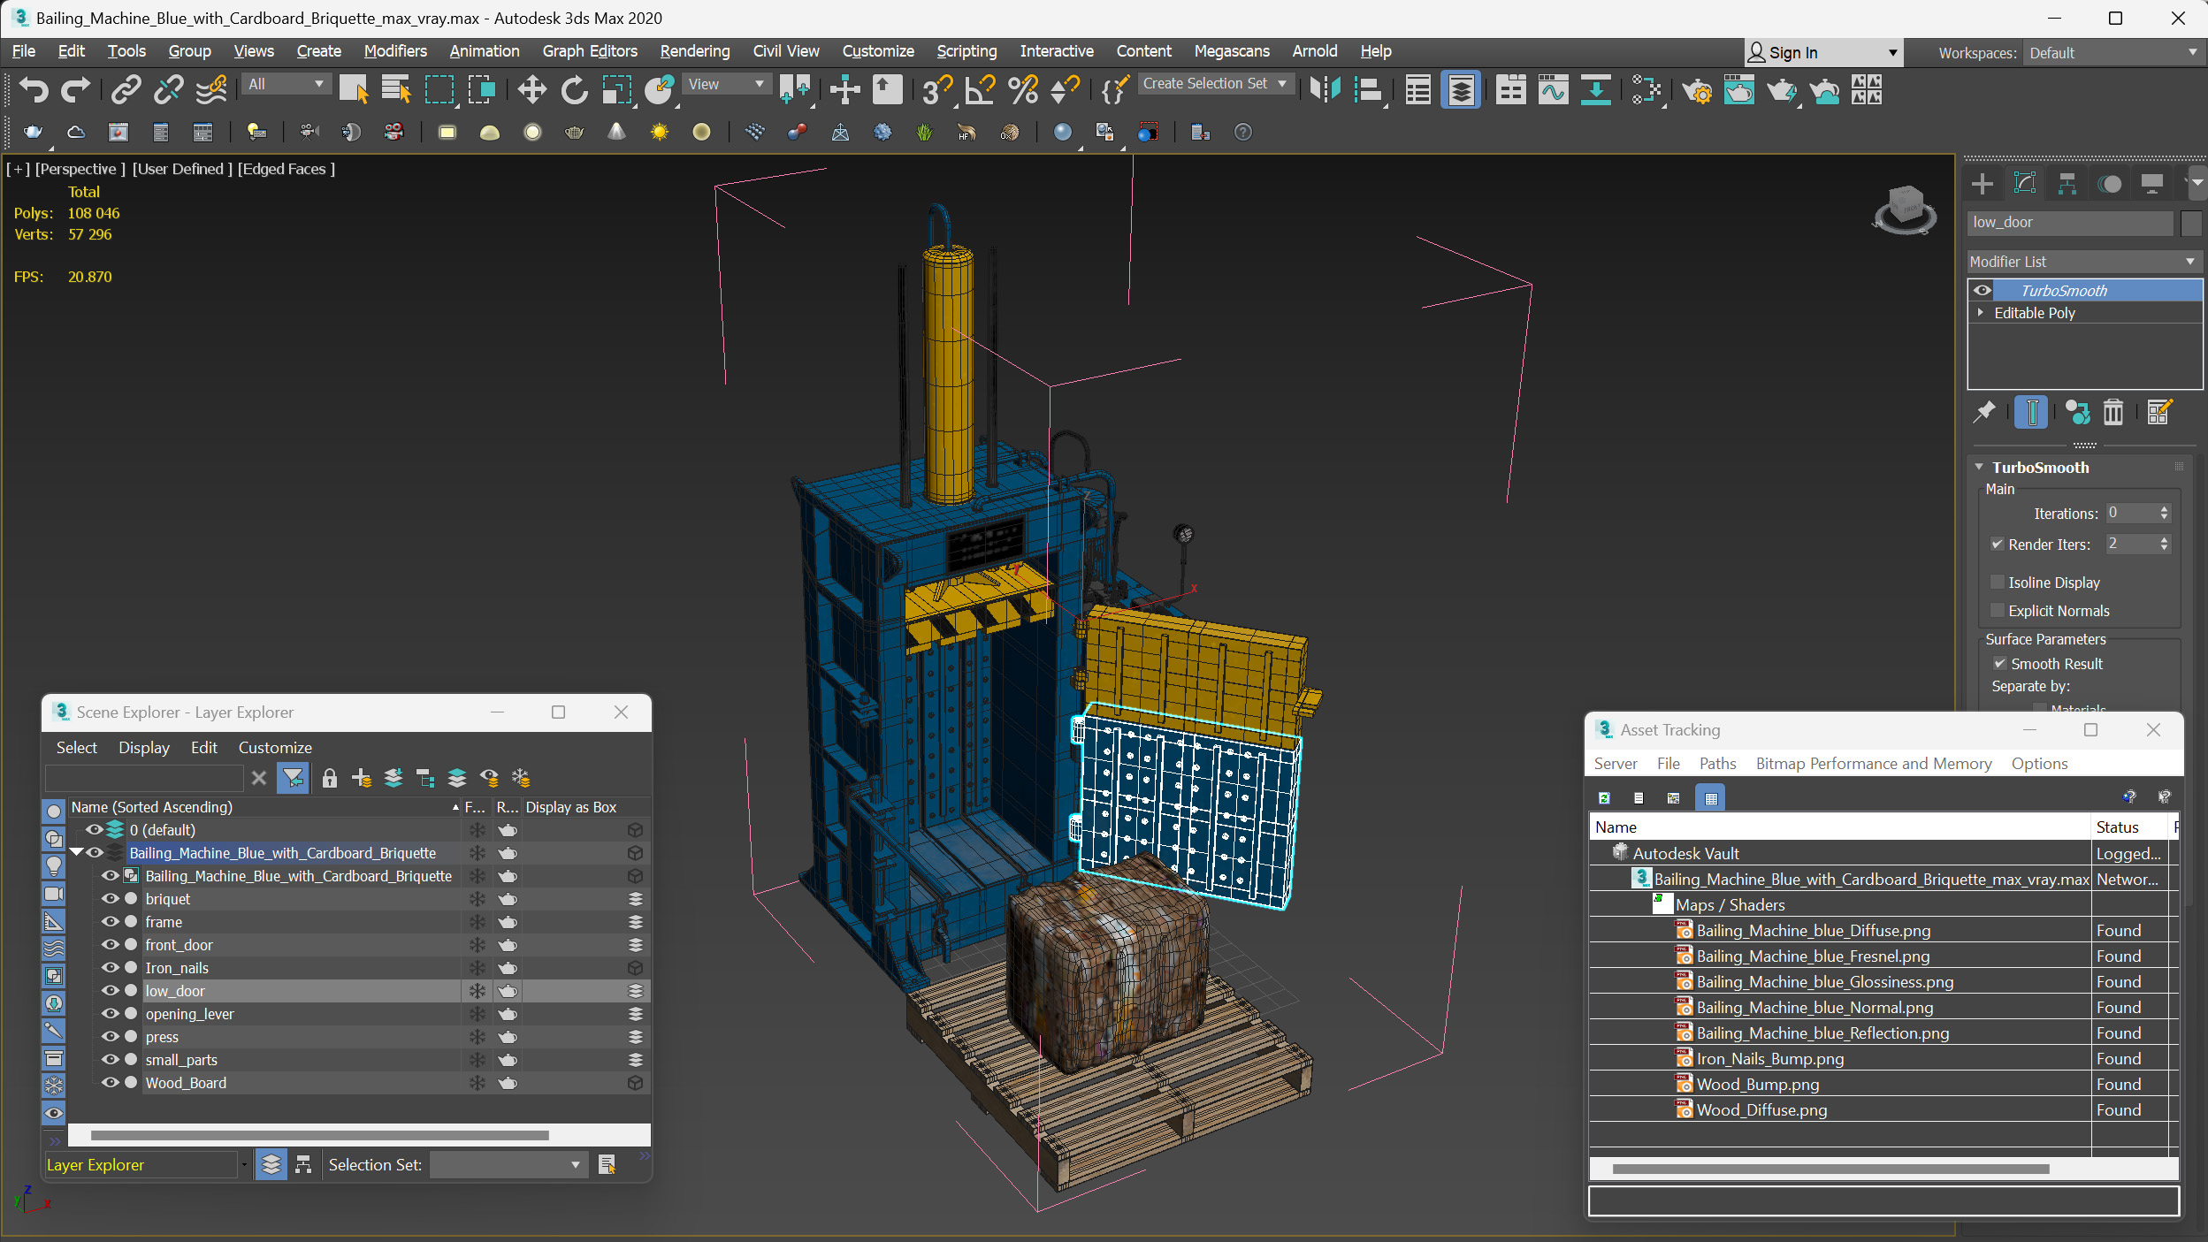Open the Curve Editor icon
The image size is (2208, 1242).
pos(1553,89)
